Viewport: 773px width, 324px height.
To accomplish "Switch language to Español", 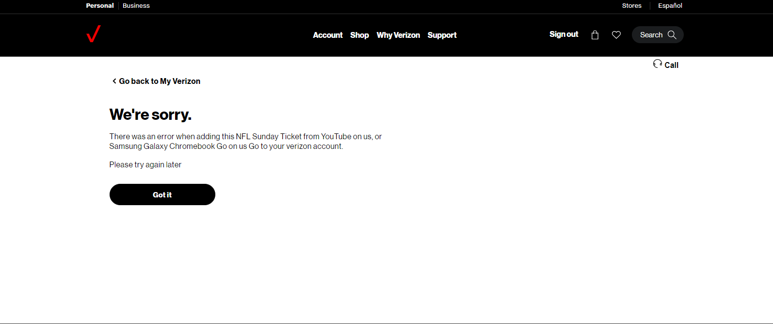I will coord(670,6).
